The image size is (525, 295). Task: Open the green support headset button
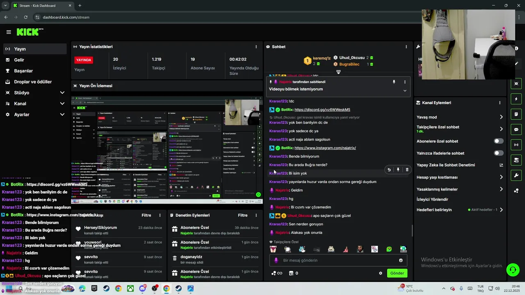513,270
